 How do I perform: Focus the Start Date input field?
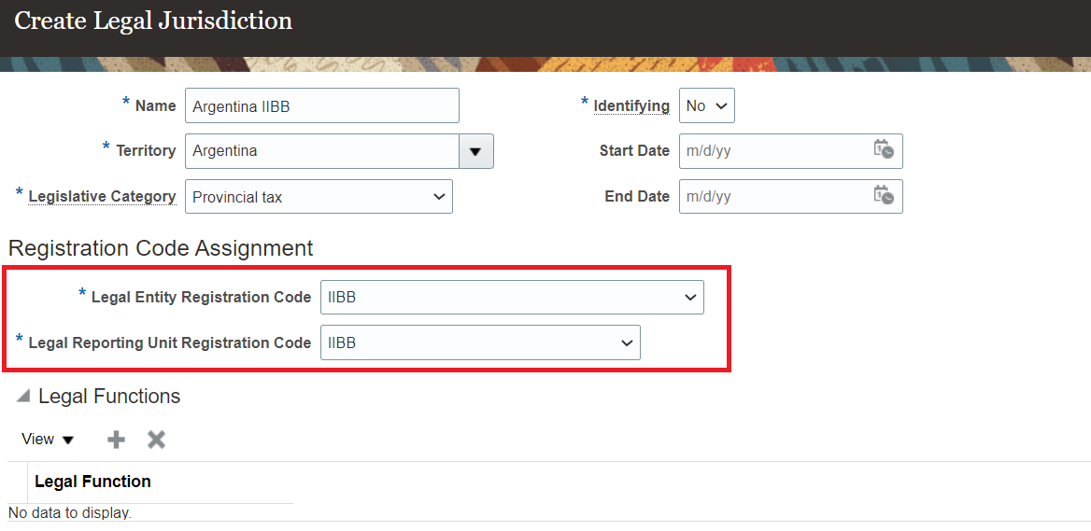click(x=773, y=151)
